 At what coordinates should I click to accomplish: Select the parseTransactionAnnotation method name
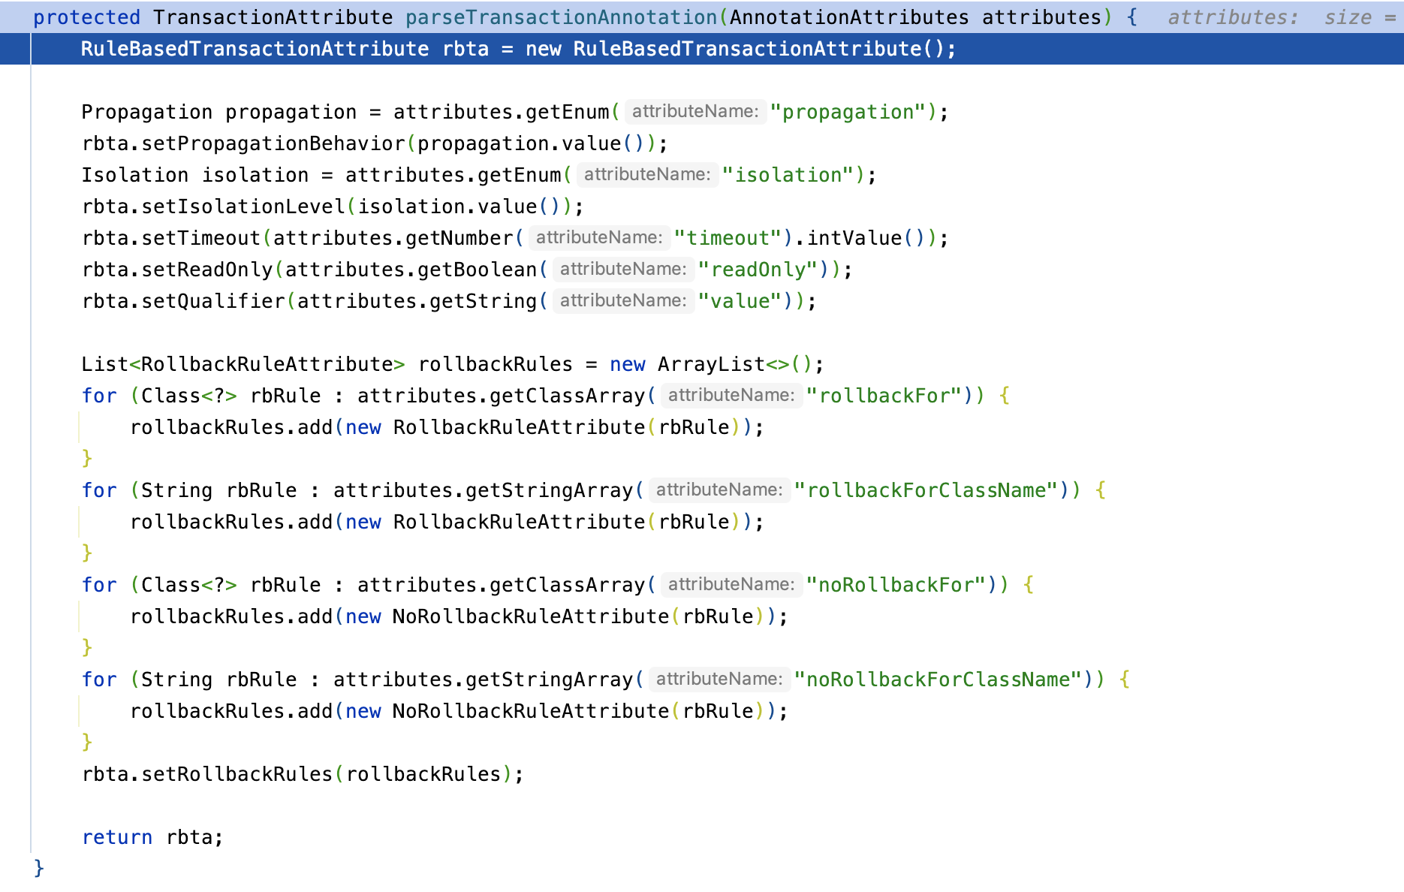(561, 17)
